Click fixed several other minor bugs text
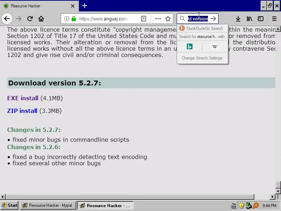The image size is (281, 211). point(57,163)
